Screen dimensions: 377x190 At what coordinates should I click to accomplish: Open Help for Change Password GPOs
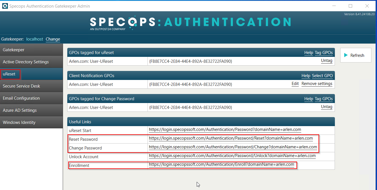(309, 99)
